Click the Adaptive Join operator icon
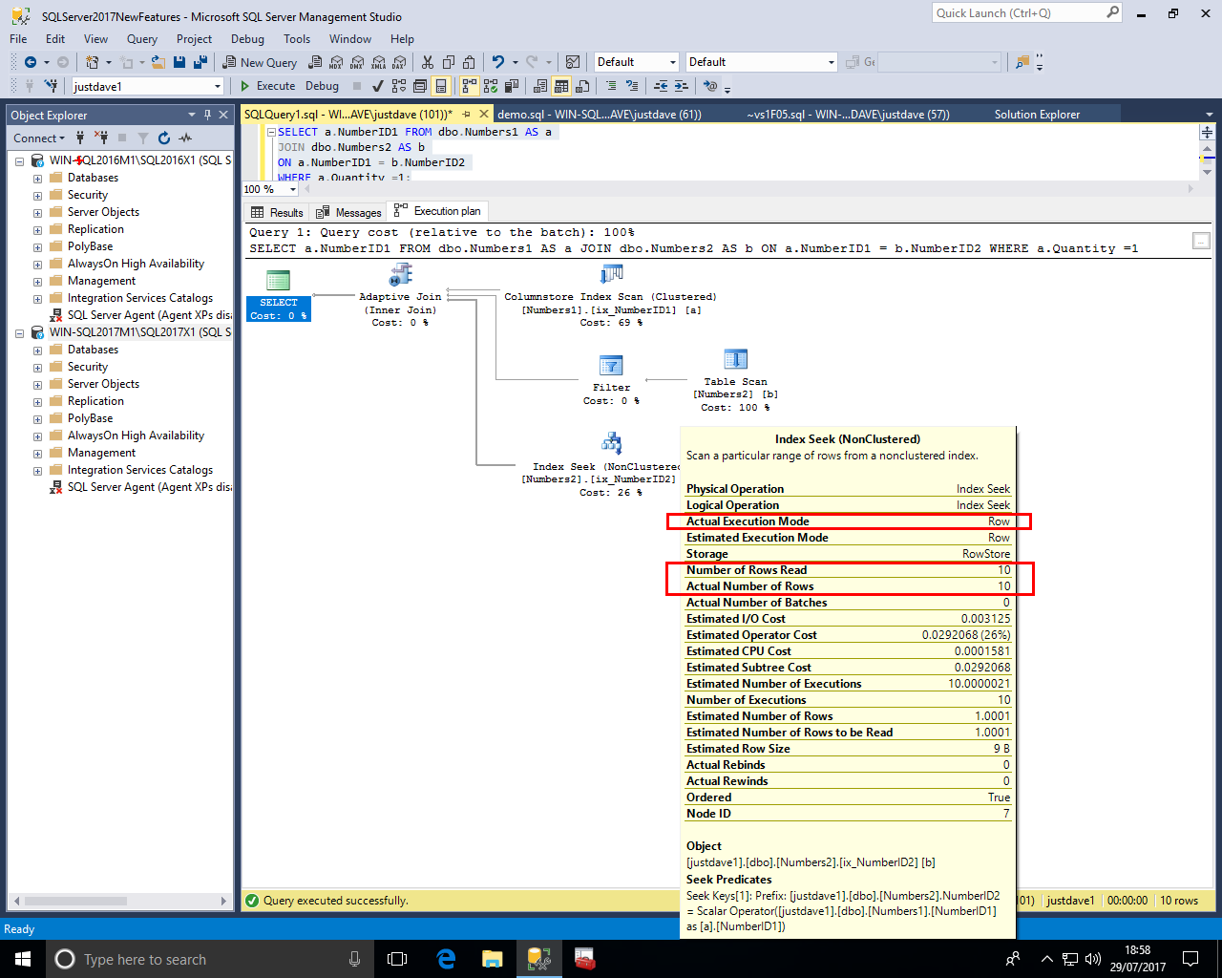 [400, 276]
